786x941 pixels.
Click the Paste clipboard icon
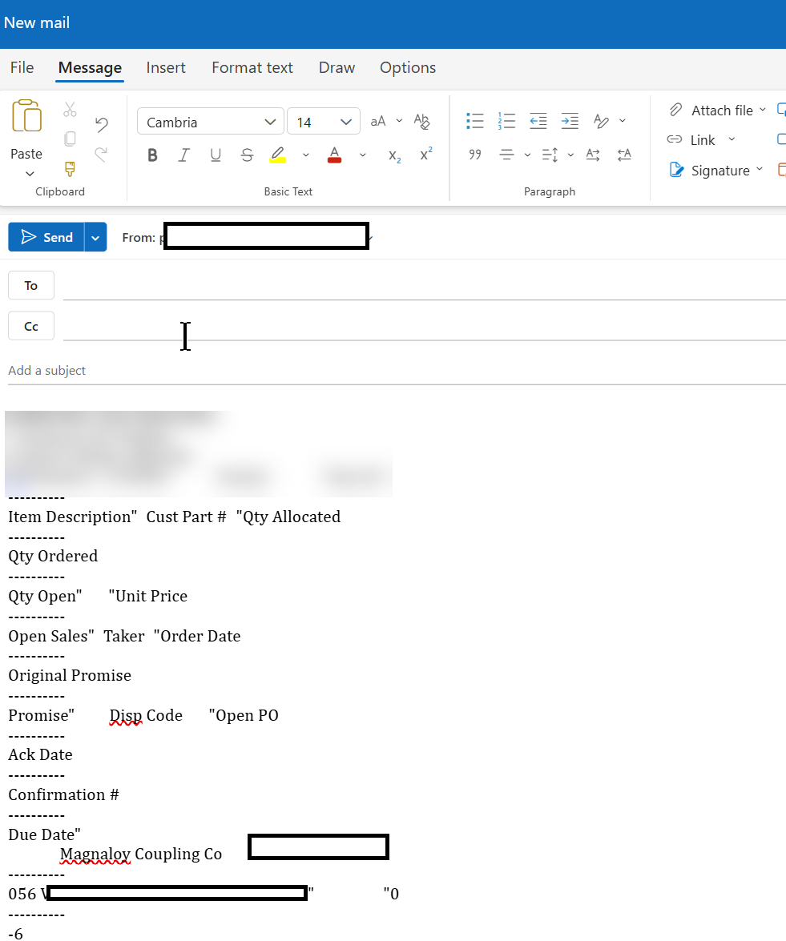pyautogui.click(x=26, y=116)
